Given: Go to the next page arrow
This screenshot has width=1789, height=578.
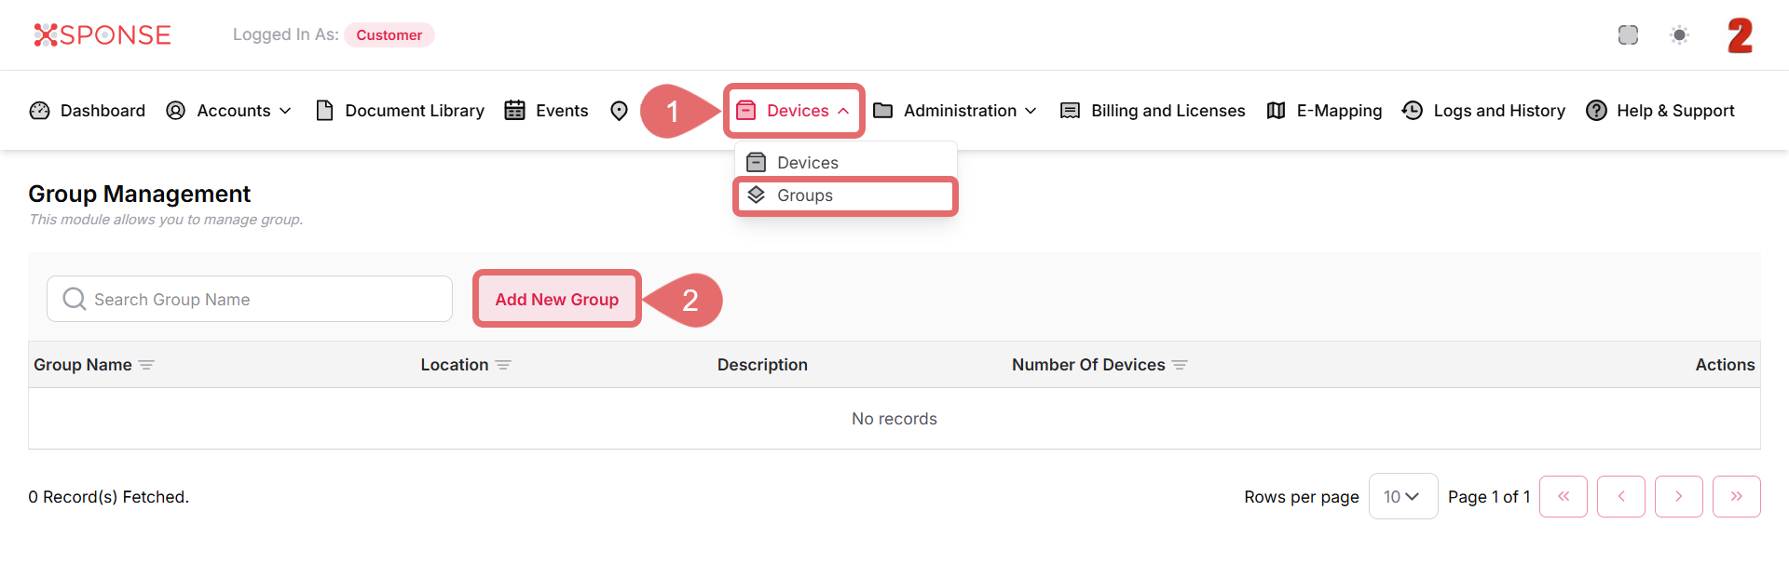Looking at the screenshot, I should coord(1678,496).
